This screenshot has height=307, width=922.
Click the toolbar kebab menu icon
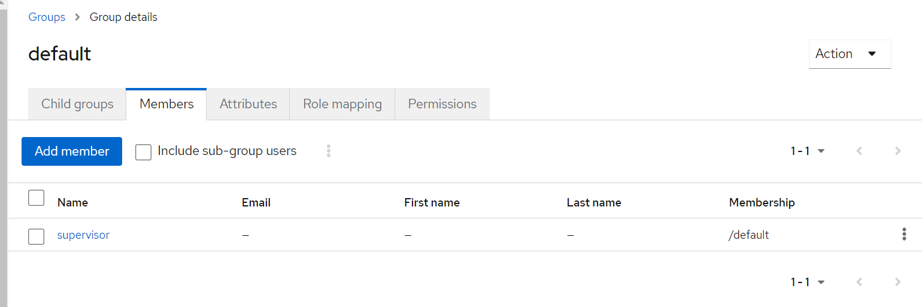coord(329,151)
